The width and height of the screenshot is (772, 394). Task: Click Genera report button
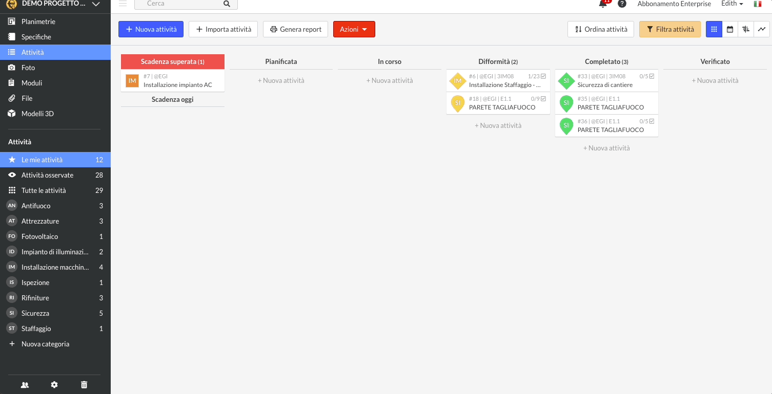[x=295, y=29]
